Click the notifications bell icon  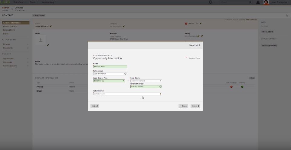click(x=258, y=2)
